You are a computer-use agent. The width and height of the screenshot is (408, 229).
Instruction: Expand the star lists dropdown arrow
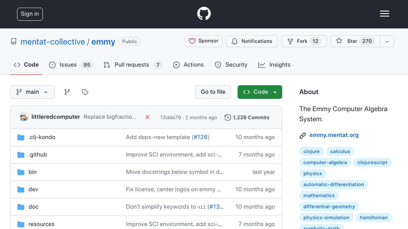387,42
